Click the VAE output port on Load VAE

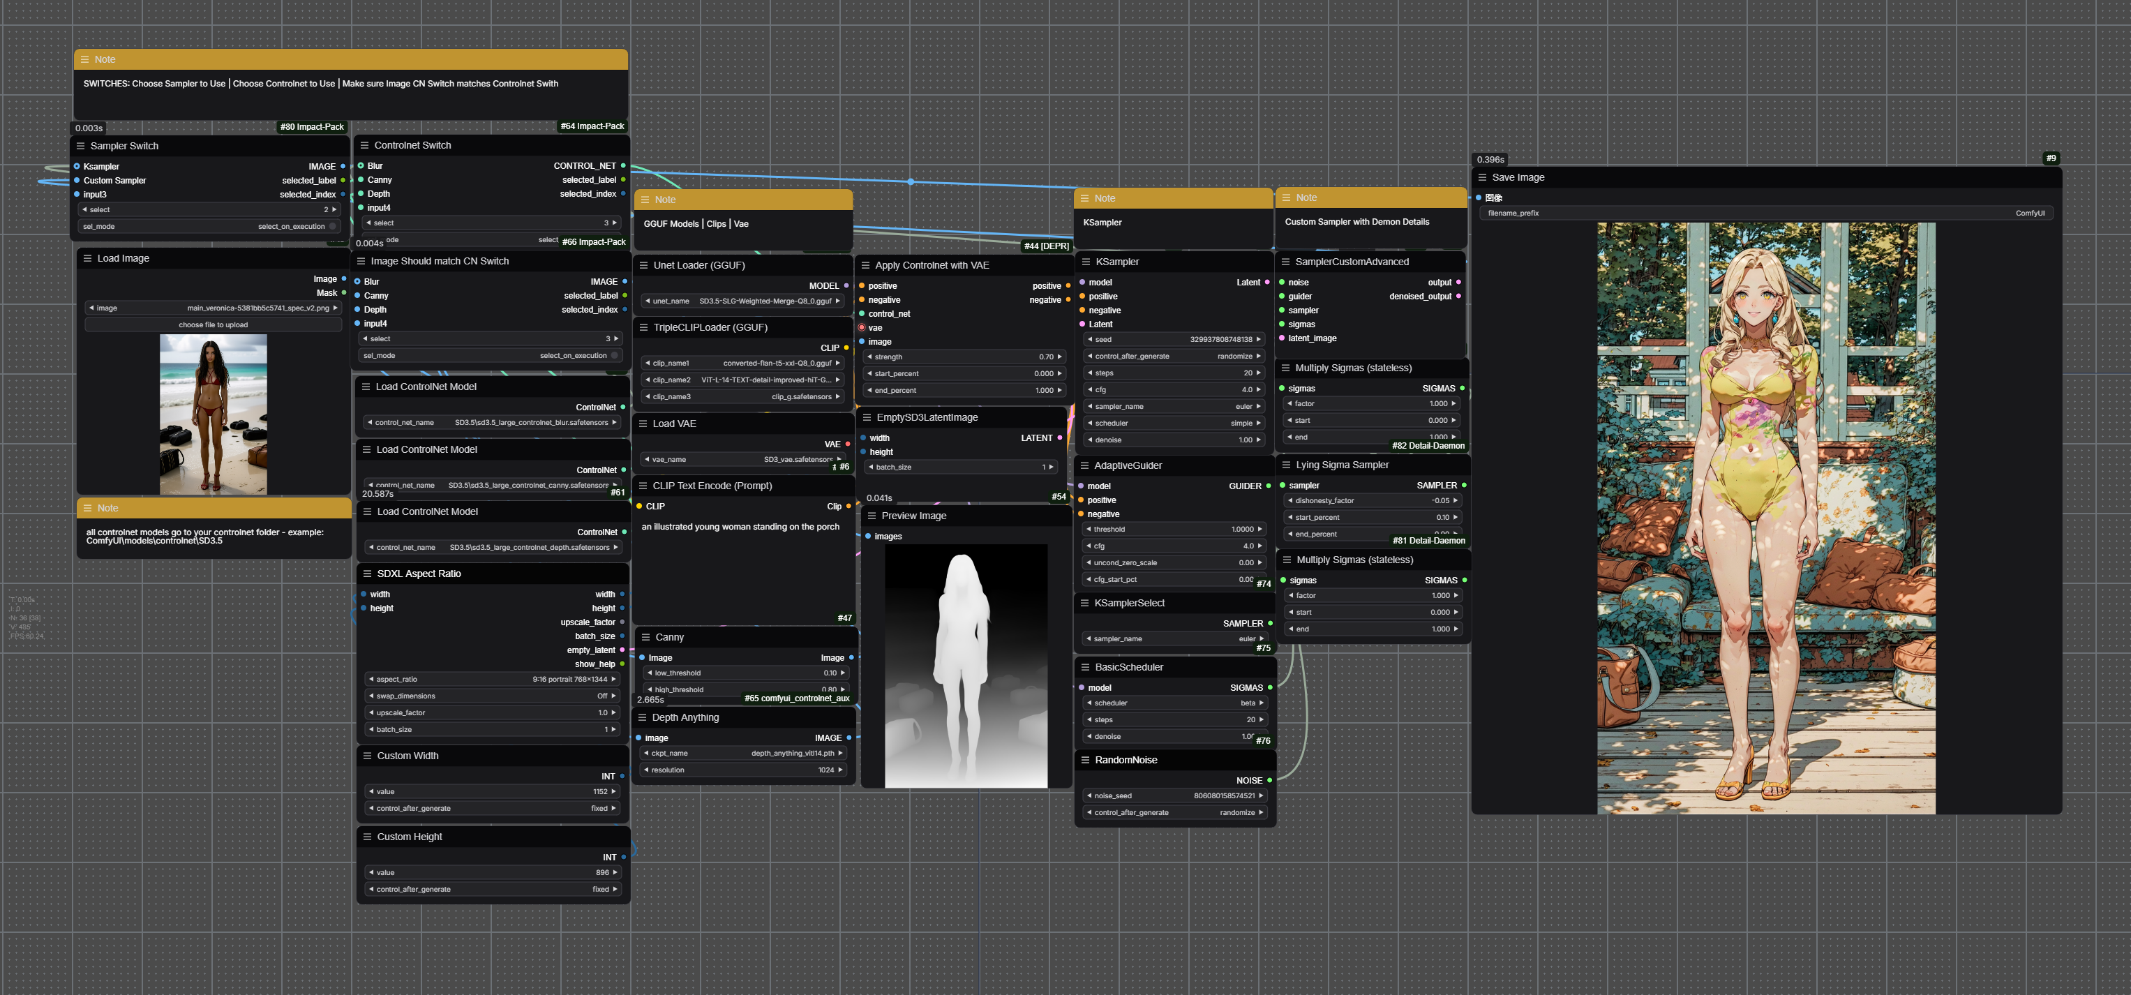847,444
